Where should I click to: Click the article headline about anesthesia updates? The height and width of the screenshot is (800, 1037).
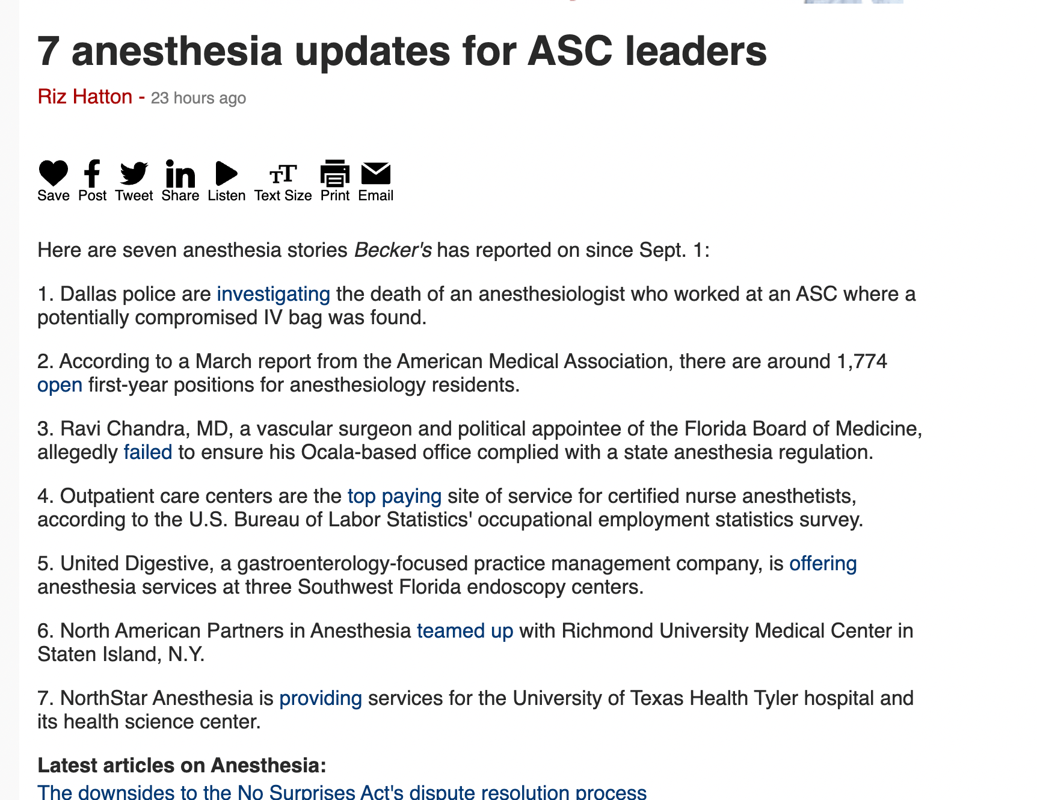(402, 51)
